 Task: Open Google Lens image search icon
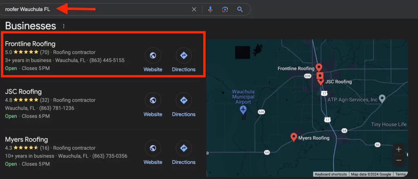(x=225, y=9)
